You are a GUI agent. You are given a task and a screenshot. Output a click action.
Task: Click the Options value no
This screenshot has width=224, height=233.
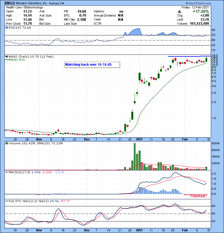[x=121, y=12]
